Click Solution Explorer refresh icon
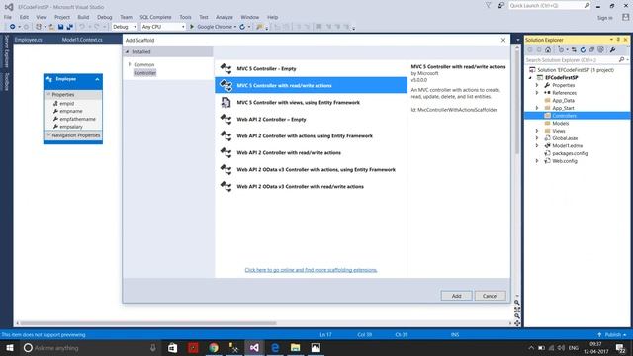The width and height of the screenshot is (633, 356). [x=583, y=50]
